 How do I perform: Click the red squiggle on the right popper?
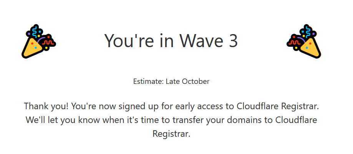pyautogui.click(x=294, y=43)
